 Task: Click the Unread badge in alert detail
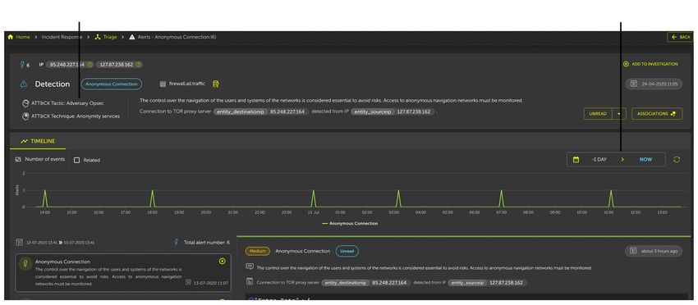click(x=347, y=251)
